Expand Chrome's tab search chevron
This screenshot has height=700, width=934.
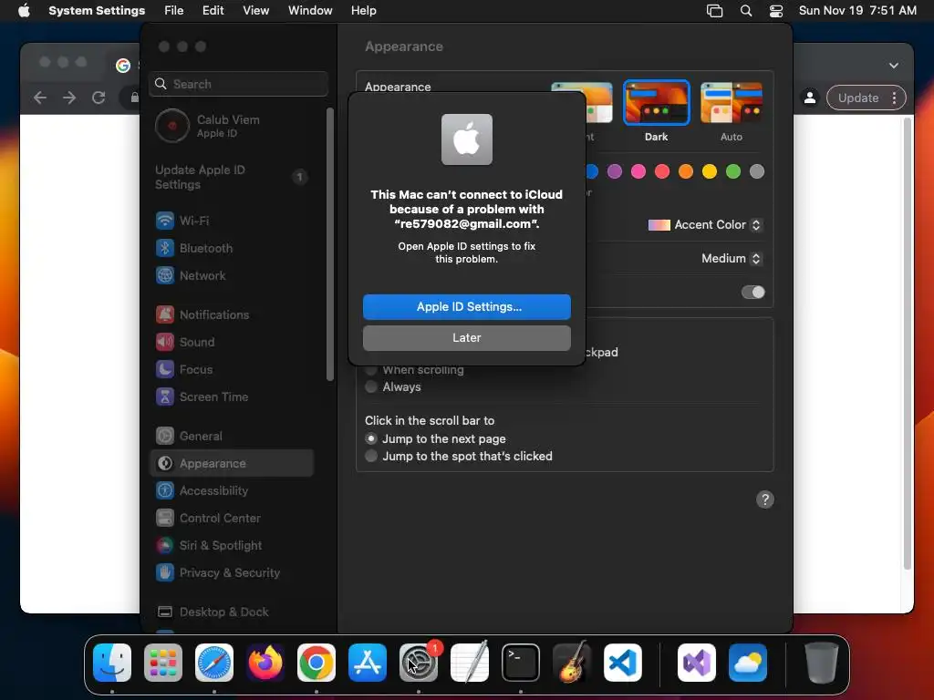click(x=894, y=66)
